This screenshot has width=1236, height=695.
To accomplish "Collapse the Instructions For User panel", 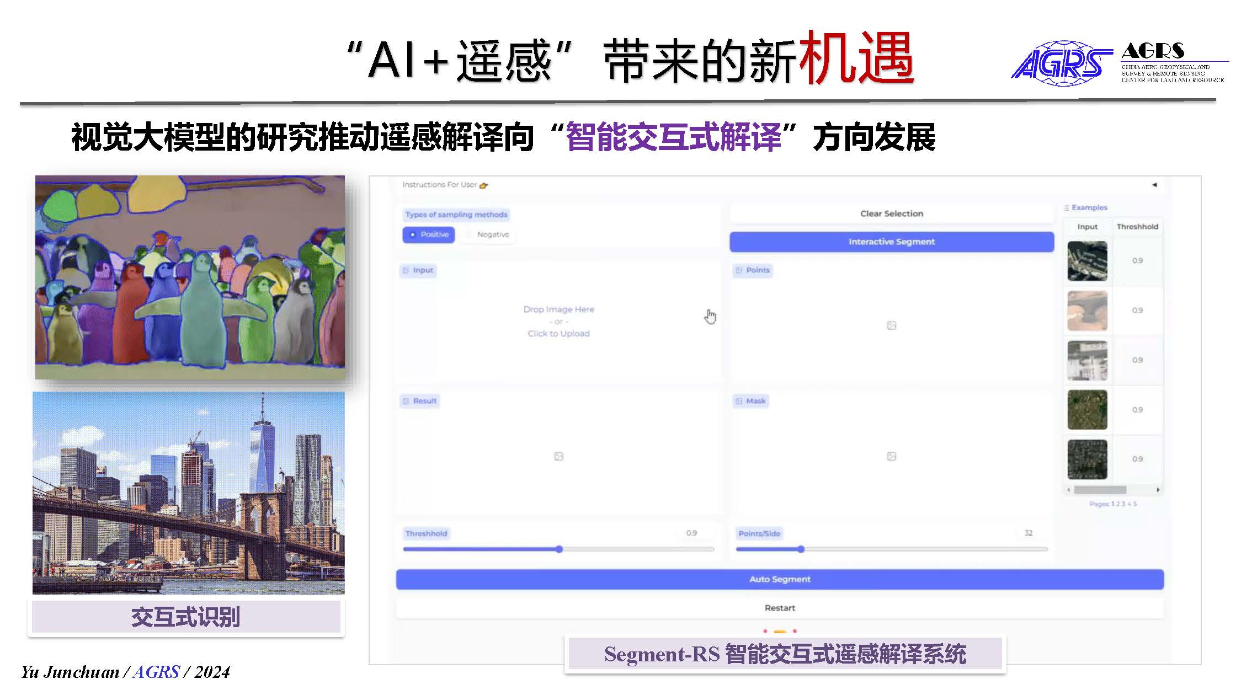I will pyautogui.click(x=1154, y=185).
